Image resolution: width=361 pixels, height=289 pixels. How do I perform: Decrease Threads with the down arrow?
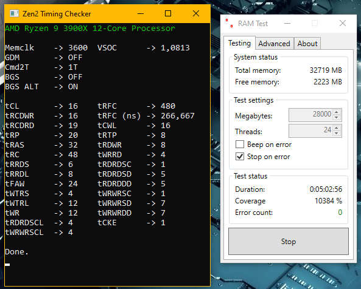337,134
